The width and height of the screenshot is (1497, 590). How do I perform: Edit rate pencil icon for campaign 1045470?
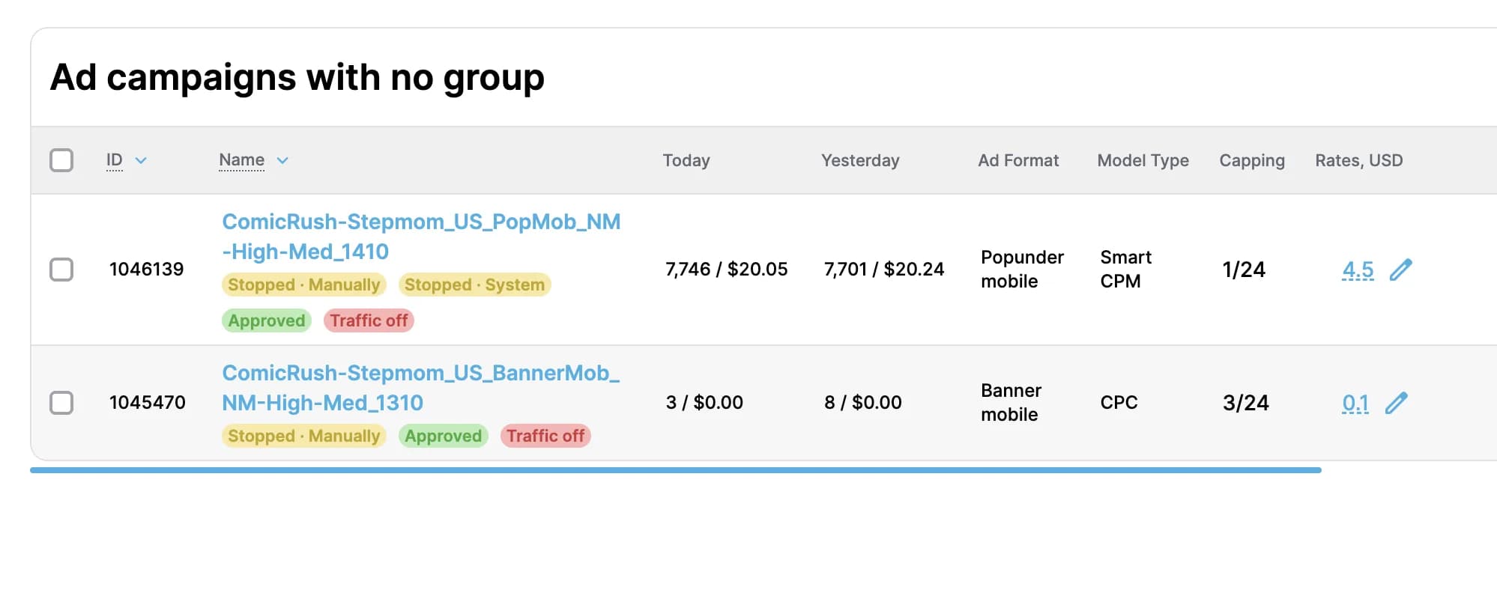coord(1396,403)
